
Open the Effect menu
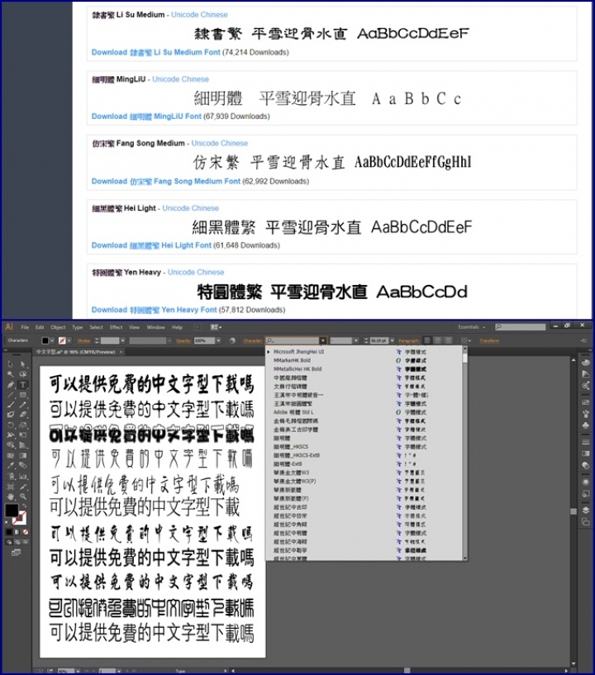click(117, 327)
